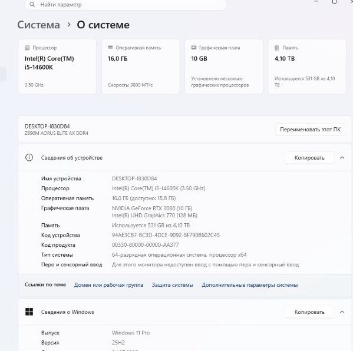Image resolution: width=353 pixels, height=351 pixels.
Task: Click the Windows logo icon beside 'Сведения о Windows'
Action: [29, 312]
